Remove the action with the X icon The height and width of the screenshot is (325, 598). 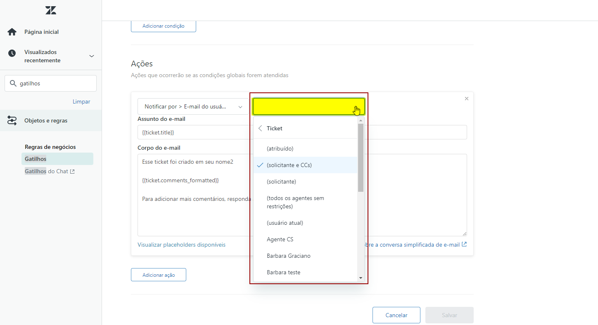(467, 99)
